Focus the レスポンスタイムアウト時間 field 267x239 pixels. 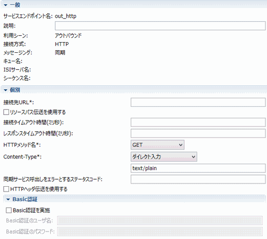(x=198, y=133)
